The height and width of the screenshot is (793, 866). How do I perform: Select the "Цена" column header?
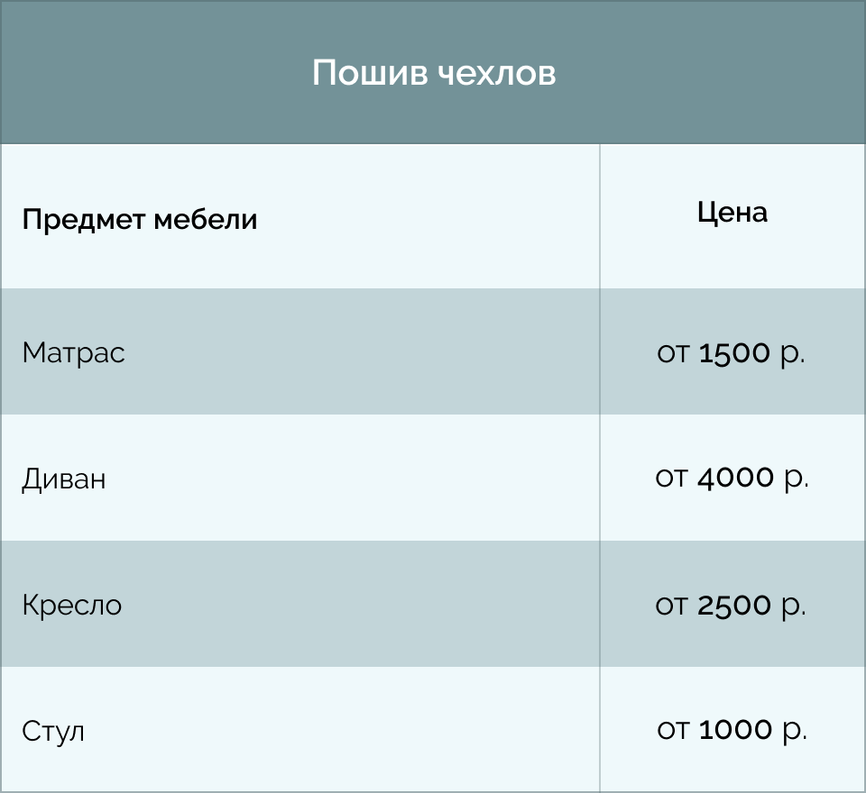[732, 213]
